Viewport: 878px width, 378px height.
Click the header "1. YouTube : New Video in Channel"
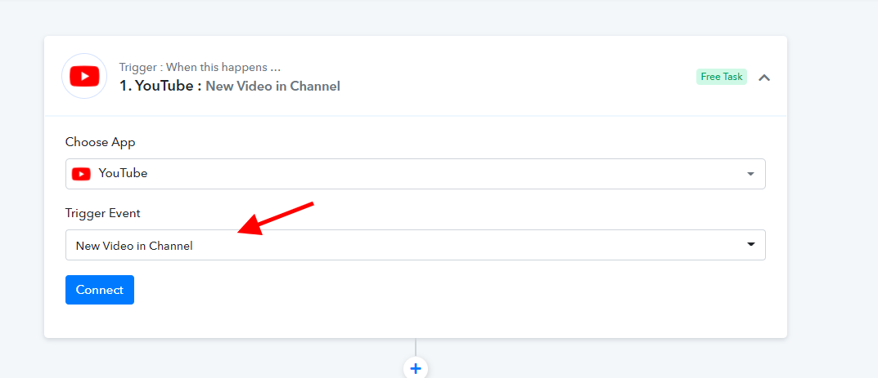coord(230,86)
